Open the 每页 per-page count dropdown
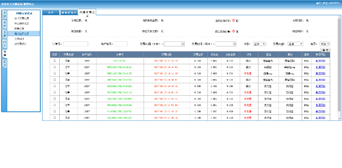This screenshot has width=342, height=168. pos(325,44)
